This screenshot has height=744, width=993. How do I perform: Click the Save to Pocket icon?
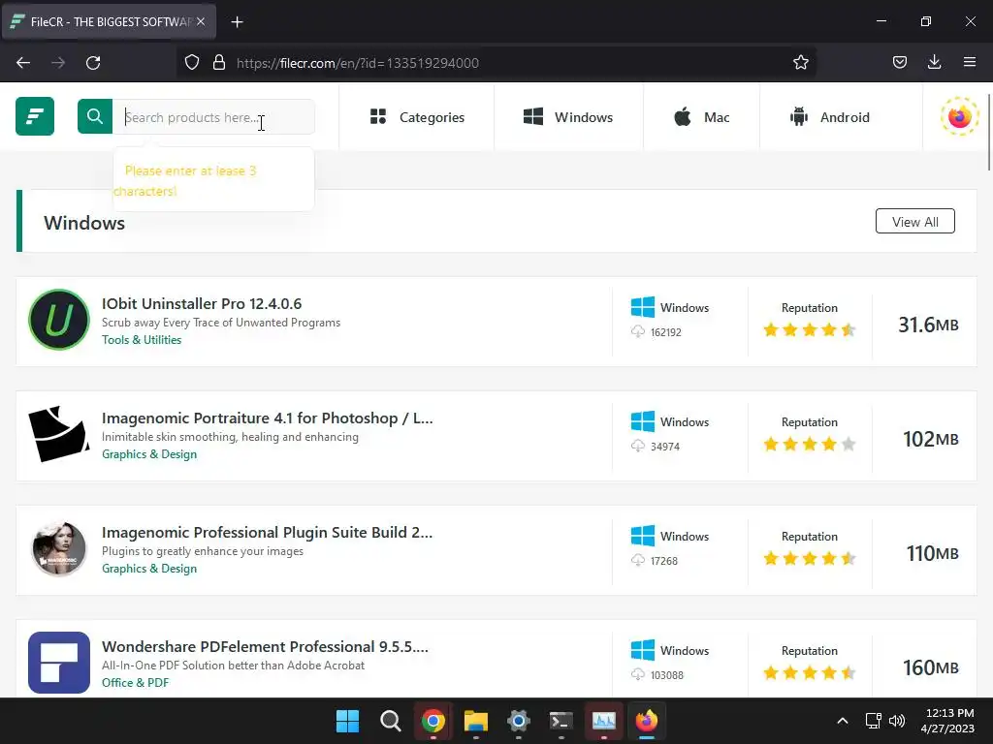pyautogui.click(x=899, y=63)
